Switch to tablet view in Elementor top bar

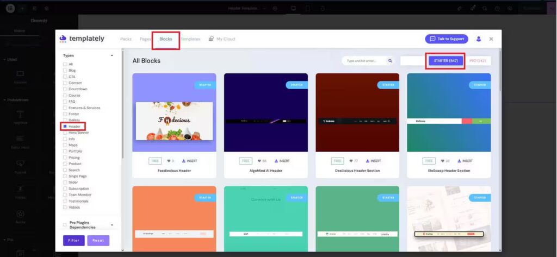[308, 8]
